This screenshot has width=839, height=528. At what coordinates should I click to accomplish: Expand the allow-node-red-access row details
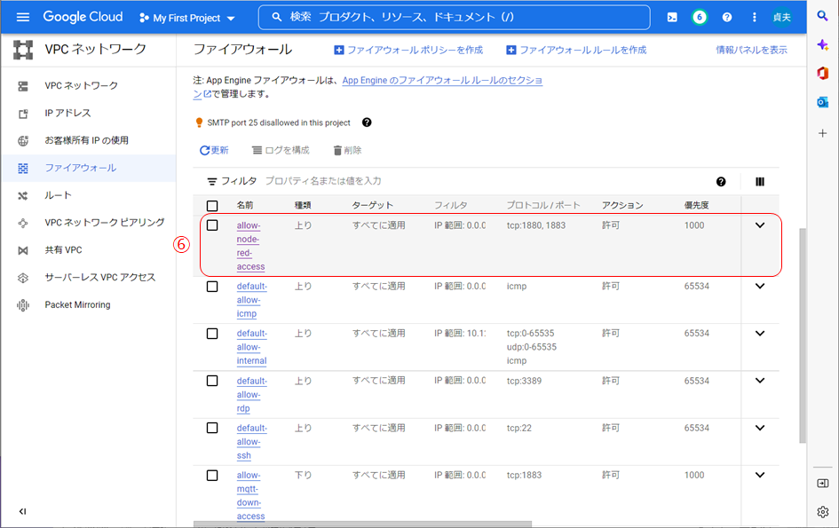click(759, 225)
